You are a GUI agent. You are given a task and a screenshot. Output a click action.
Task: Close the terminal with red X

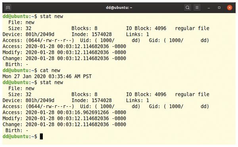click(x=230, y=8)
